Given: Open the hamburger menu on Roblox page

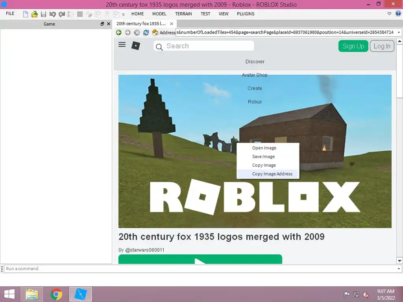Looking at the screenshot, I should coord(122,45).
